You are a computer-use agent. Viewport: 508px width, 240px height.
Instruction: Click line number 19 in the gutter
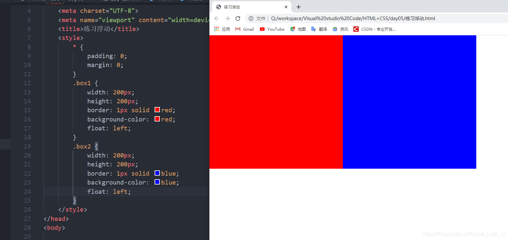tap(27, 146)
